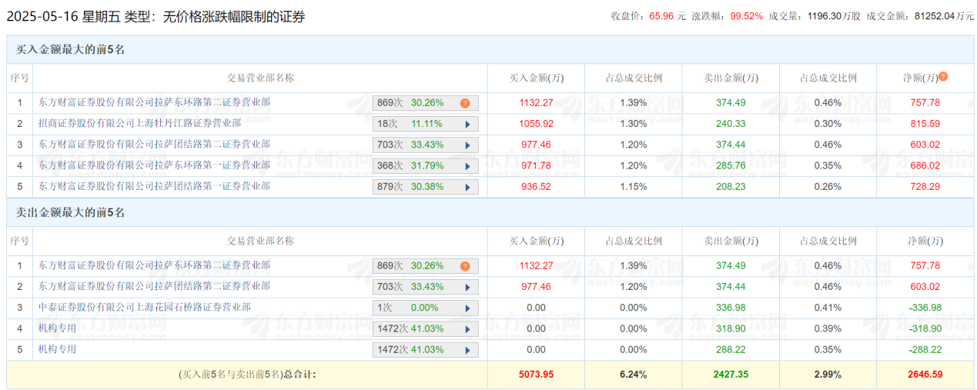Expand the 703次 33.43% stats in the sell table
Viewport: 977px width, 390px height.
425,287
